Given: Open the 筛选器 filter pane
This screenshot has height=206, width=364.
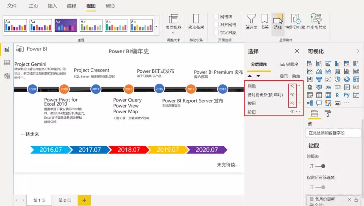Looking at the screenshot, I should coord(251,22).
